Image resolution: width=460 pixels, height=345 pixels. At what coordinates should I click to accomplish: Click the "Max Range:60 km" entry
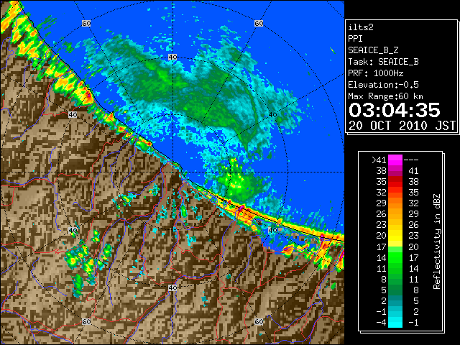point(385,96)
